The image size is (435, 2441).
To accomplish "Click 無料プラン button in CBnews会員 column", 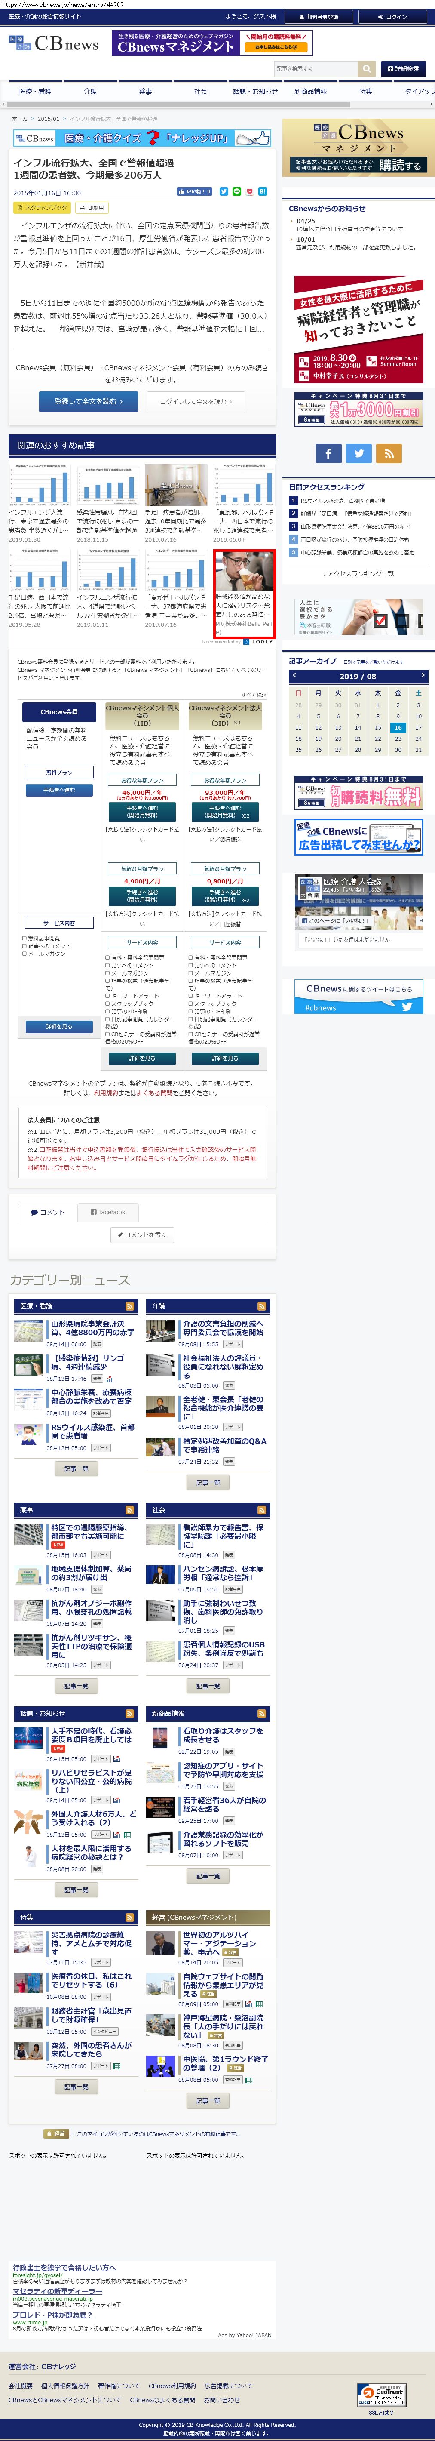I will point(59,772).
